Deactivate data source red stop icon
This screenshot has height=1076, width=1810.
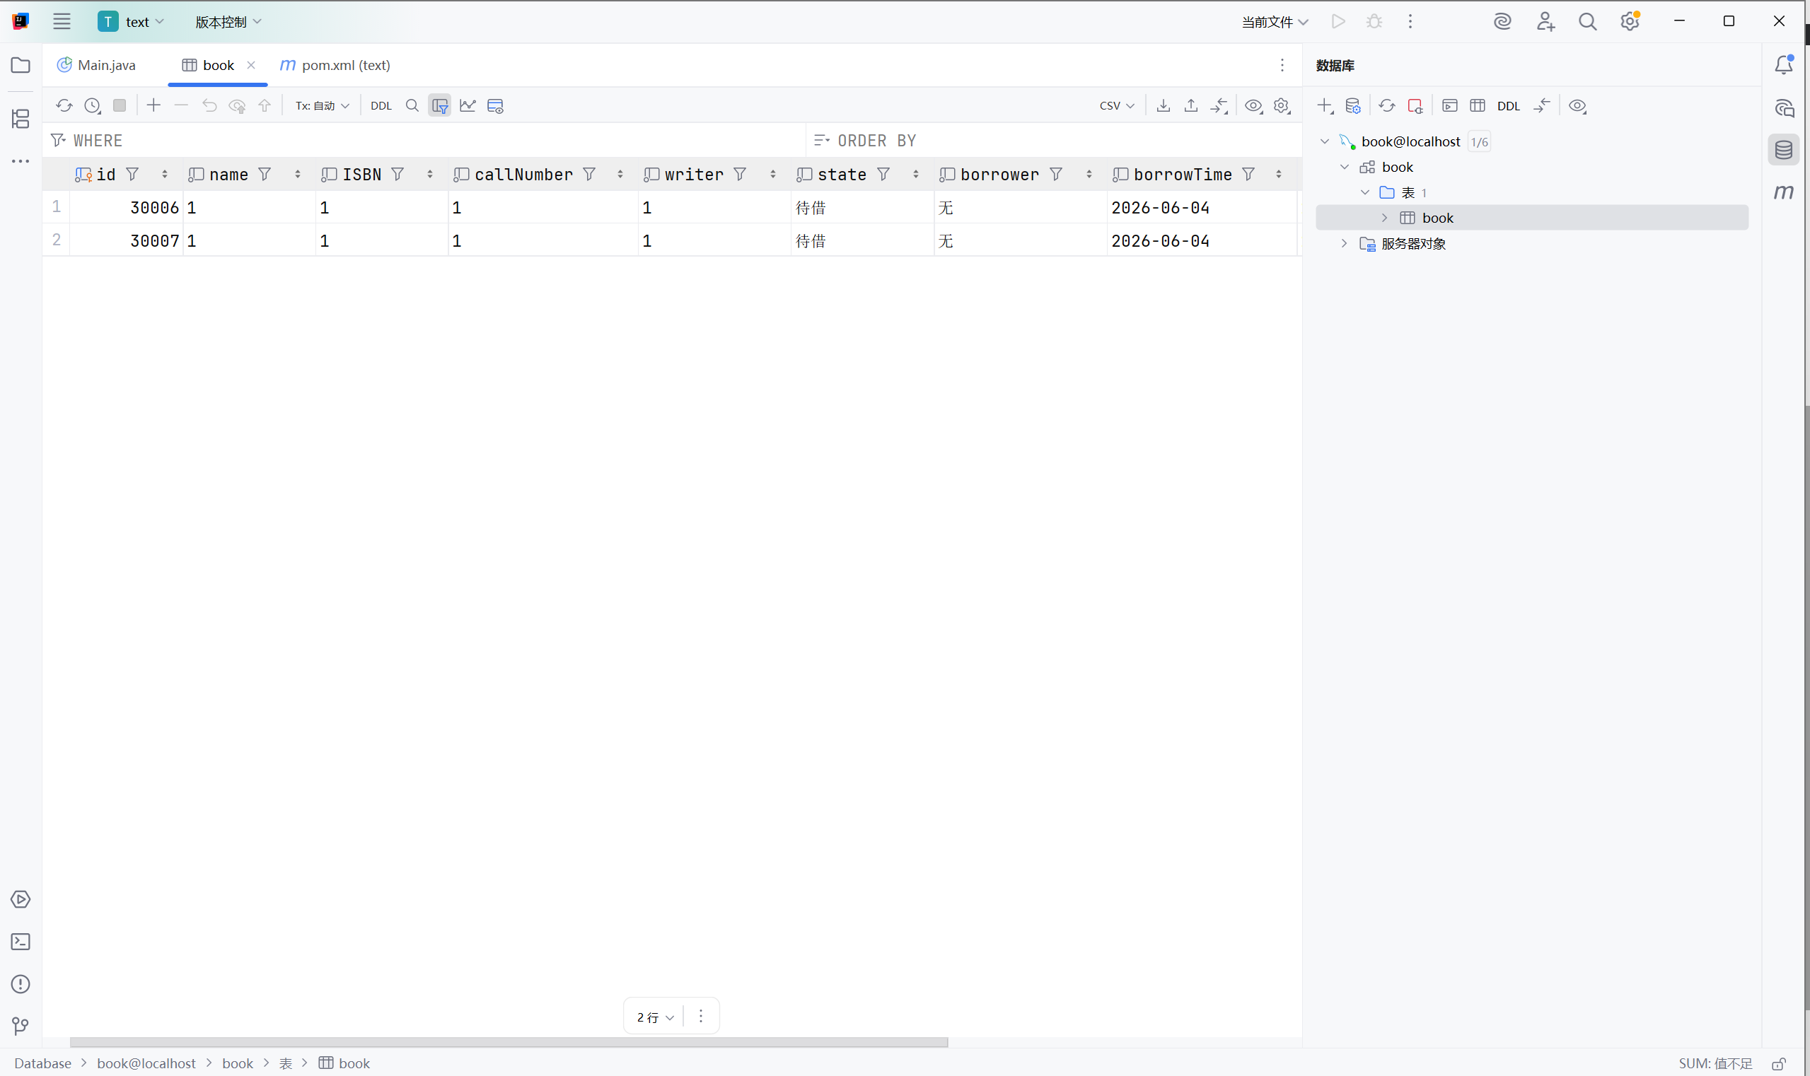(x=1415, y=106)
